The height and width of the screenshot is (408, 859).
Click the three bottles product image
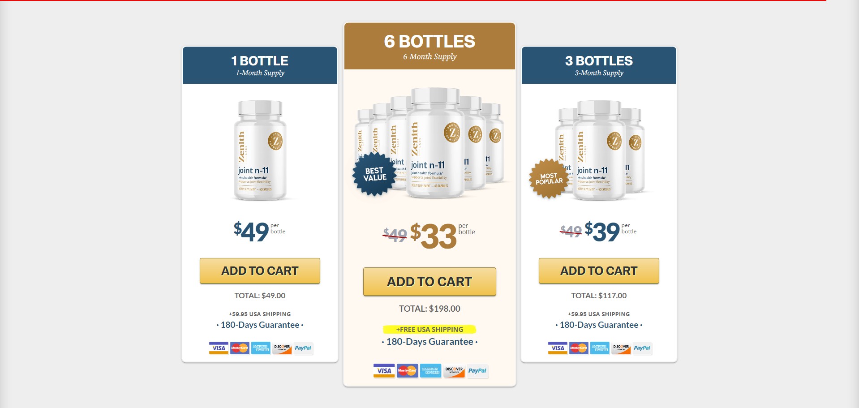pos(600,150)
